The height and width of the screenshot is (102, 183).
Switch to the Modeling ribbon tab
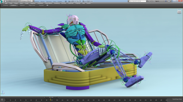[x=6, y=5]
